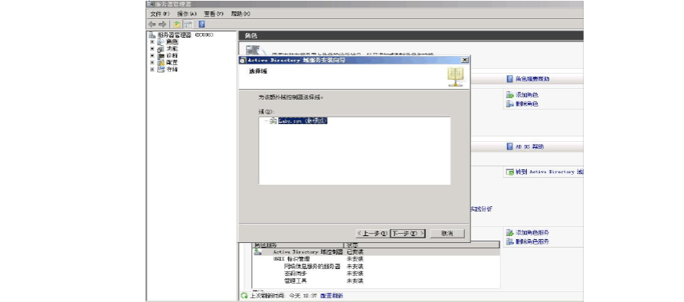Click the wizard book icon in header
The image size is (684, 302).
[x=456, y=77]
